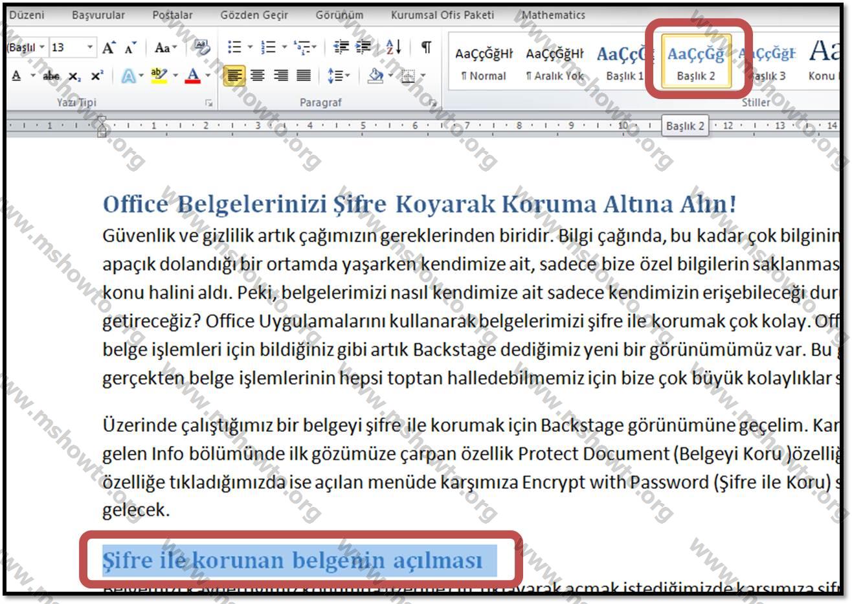Toggle Show paragraph marks (¶)
The image size is (852, 604).
(x=426, y=47)
